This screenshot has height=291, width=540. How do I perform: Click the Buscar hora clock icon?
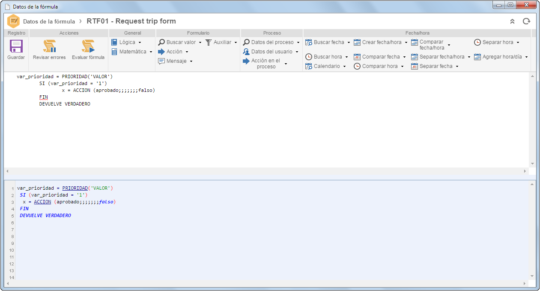coord(309,57)
